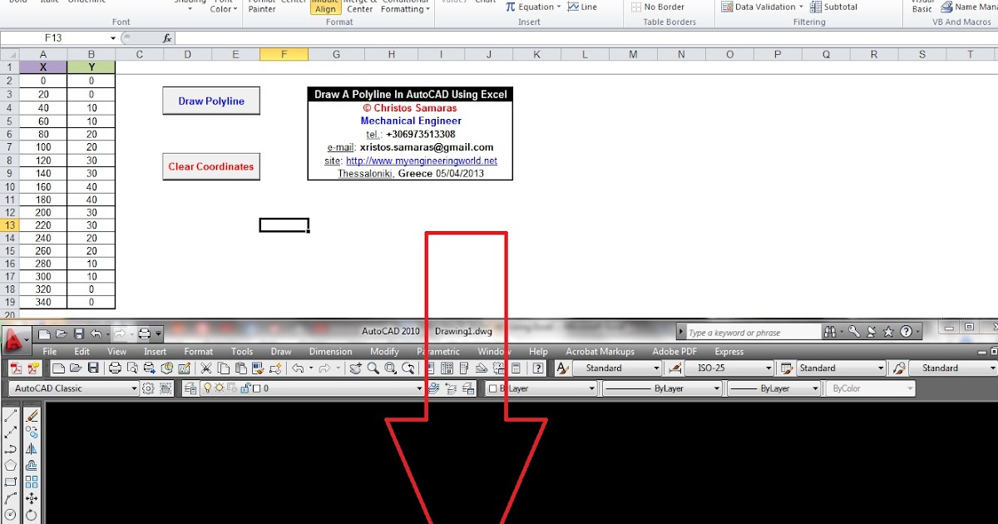The width and height of the screenshot is (998, 524).
Task: Open AutoCAD File menu
Action: [x=50, y=352]
